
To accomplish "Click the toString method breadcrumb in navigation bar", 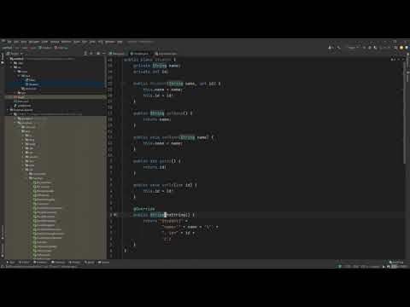I will (x=61, y=48).
